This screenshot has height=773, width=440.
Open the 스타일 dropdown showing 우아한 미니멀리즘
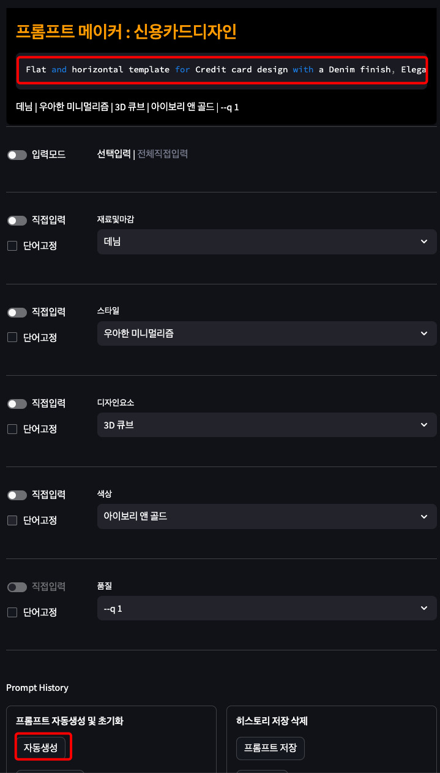tap(267, 333)
